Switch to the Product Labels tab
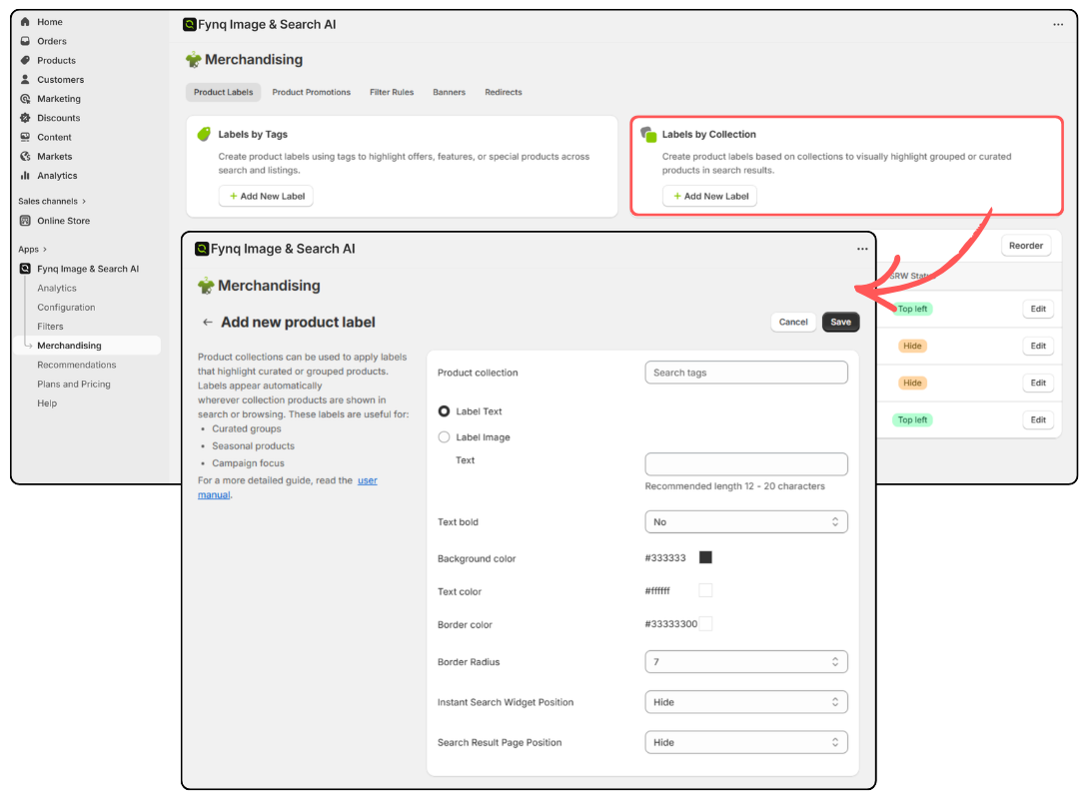Screen dimensions: 1087x799 click(x=223, y=92)
